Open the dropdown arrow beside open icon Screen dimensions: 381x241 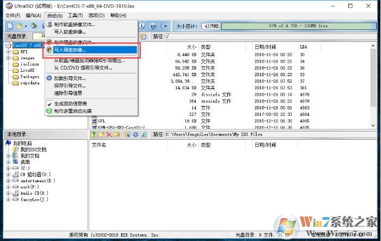[26, 26]
